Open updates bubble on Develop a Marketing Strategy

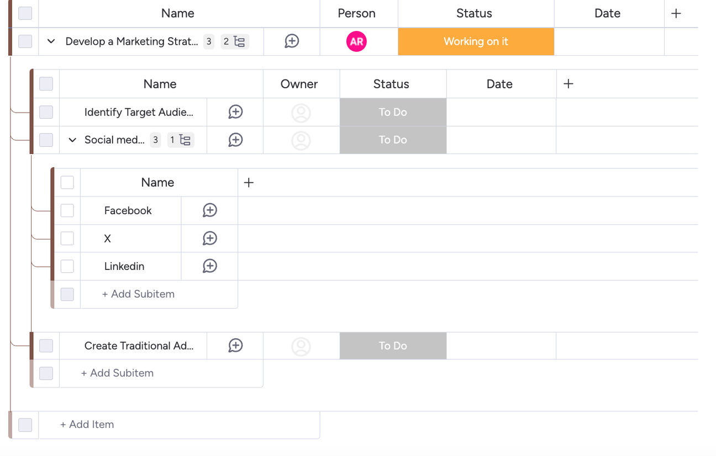point(292,41)
